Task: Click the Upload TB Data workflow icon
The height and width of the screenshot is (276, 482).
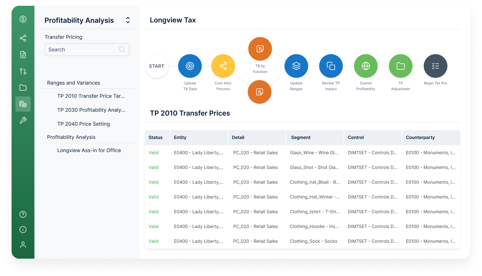Action: pyautogui.click(x=190, y=66)
